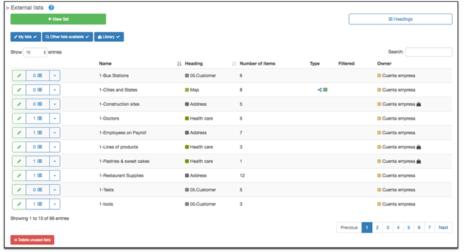The height and width of the screenshot is (252, 464).
Task: Edit the 1-Cities and States list
Action: click(x=19, y=90)
